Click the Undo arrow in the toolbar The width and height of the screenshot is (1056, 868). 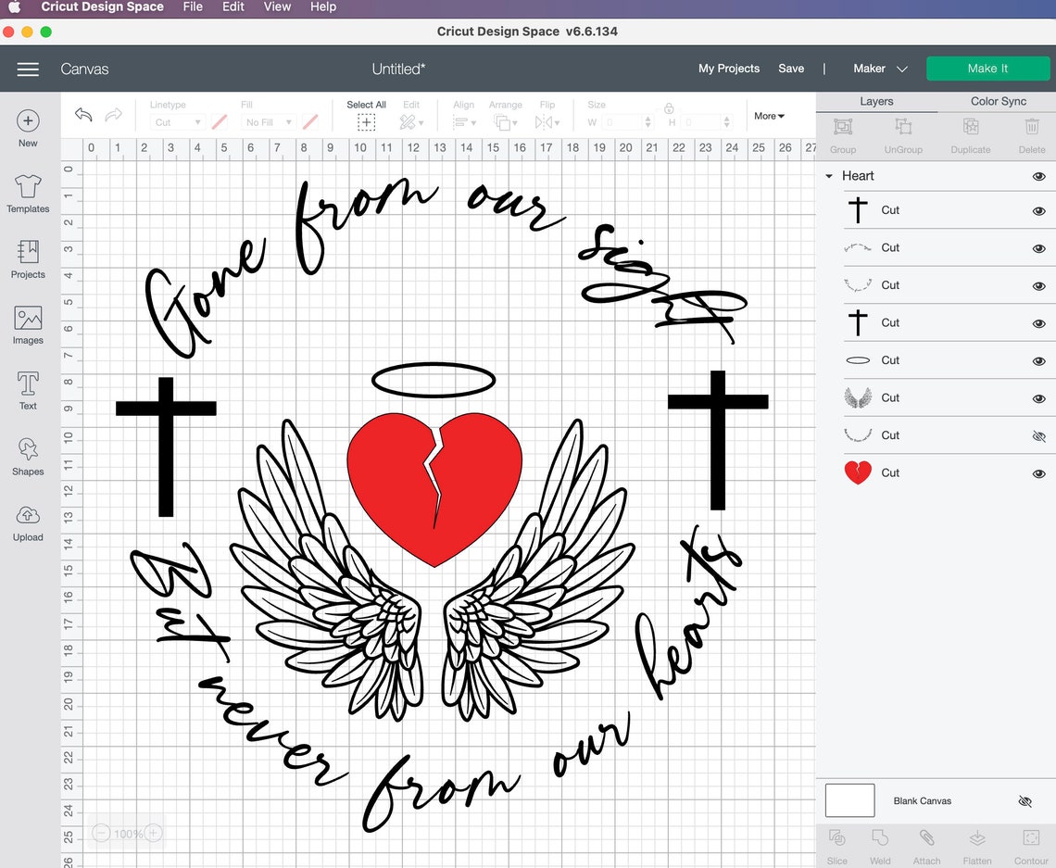tap(82, 114)
